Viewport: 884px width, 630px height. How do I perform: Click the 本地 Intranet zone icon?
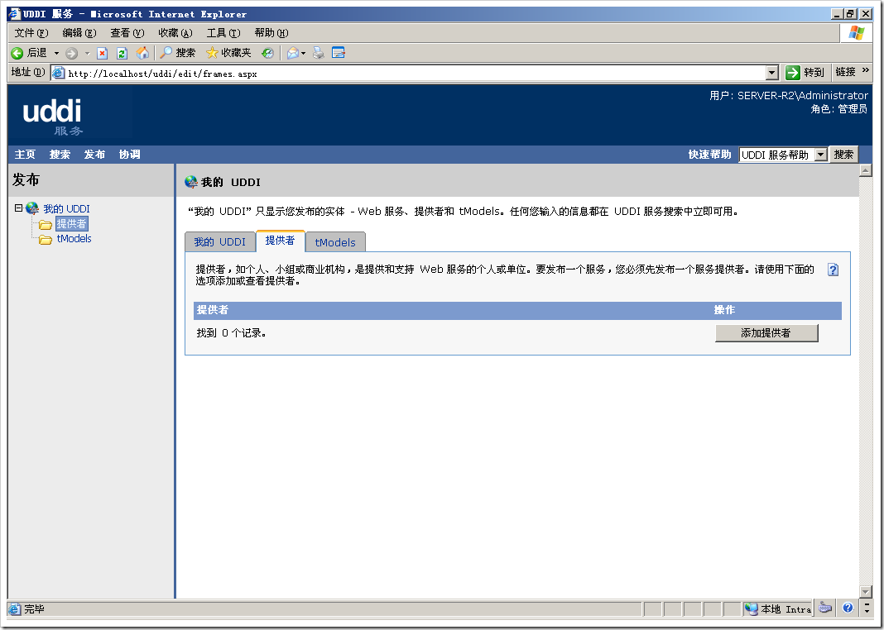click(751, 609)
